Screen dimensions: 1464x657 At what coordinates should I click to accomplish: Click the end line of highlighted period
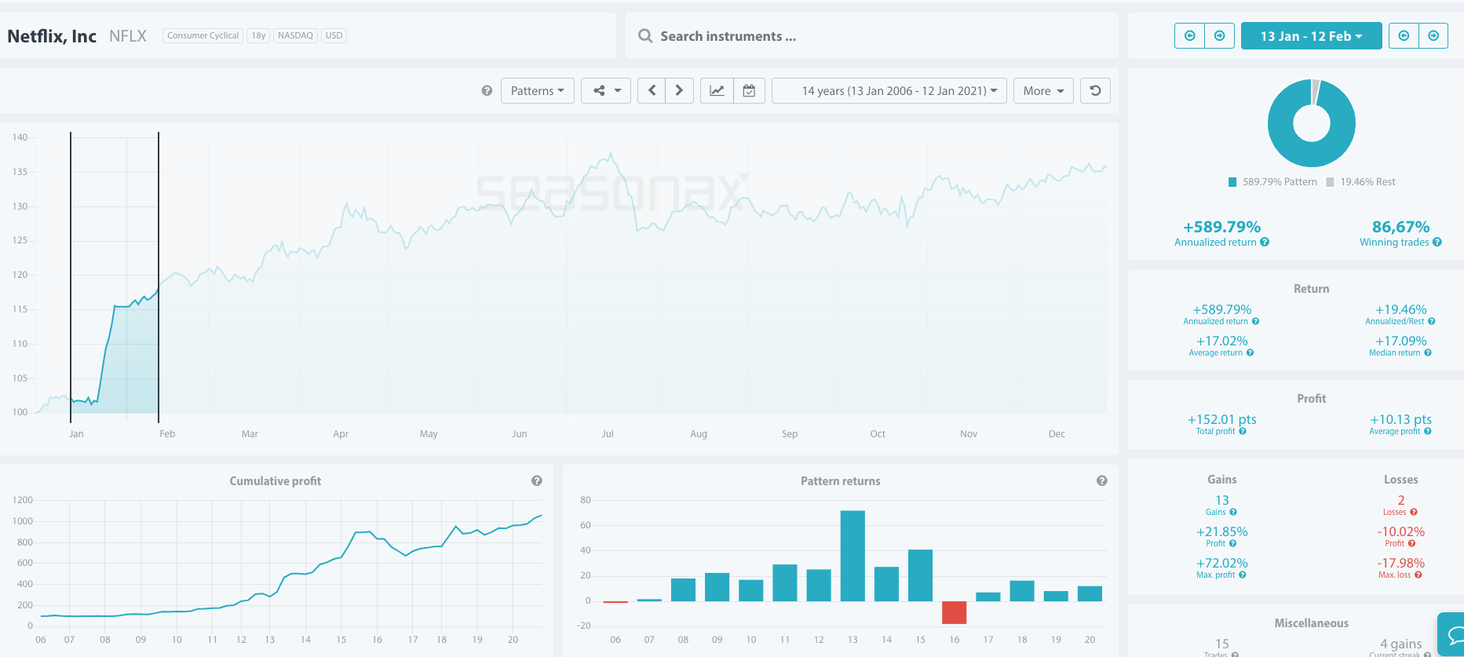click(159, 277)
